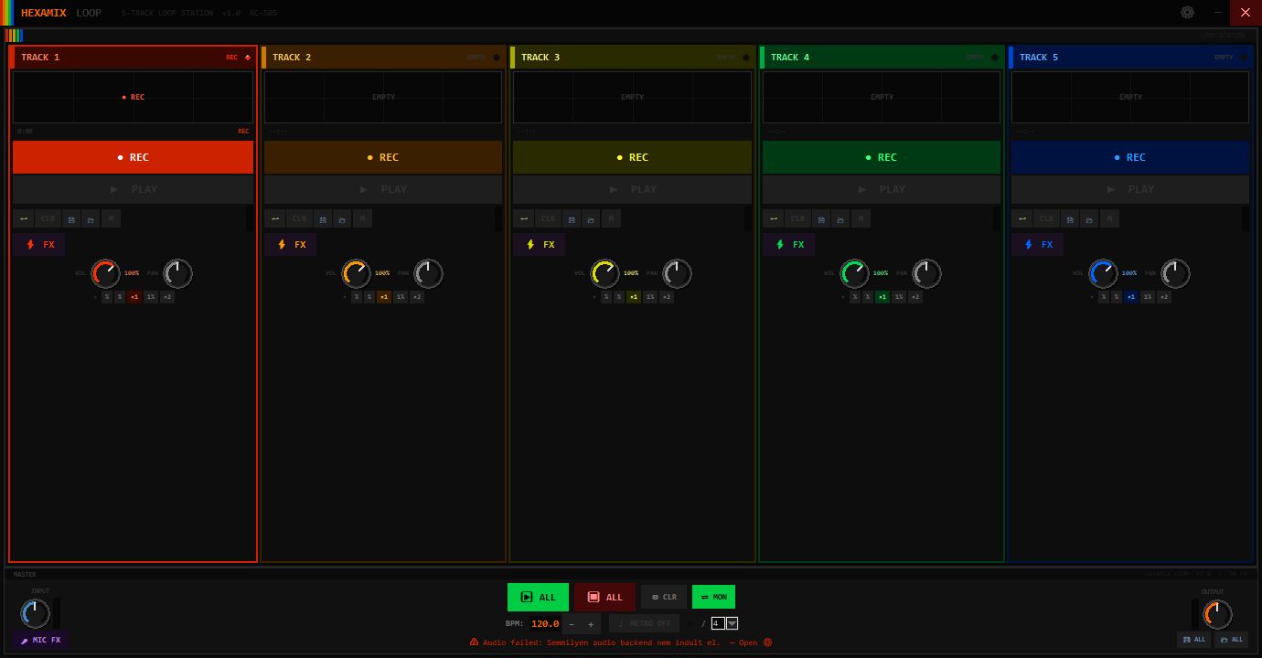Viewport: 1262px width, 658px height.
Task: Click Track 1 red volume knob
Action: click(x=106, y=273)
